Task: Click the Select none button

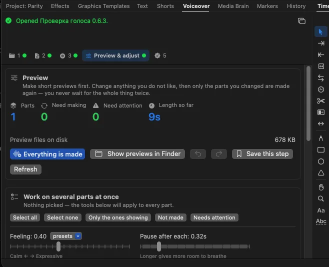Action: (x=62, y=217)
